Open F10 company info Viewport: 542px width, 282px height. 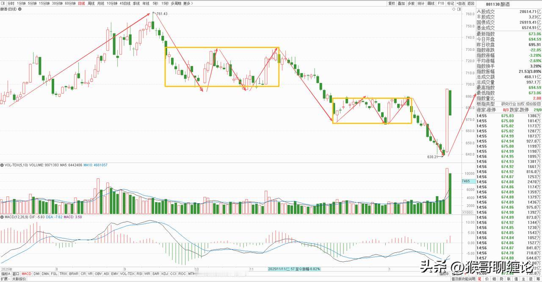pos(441,3)
